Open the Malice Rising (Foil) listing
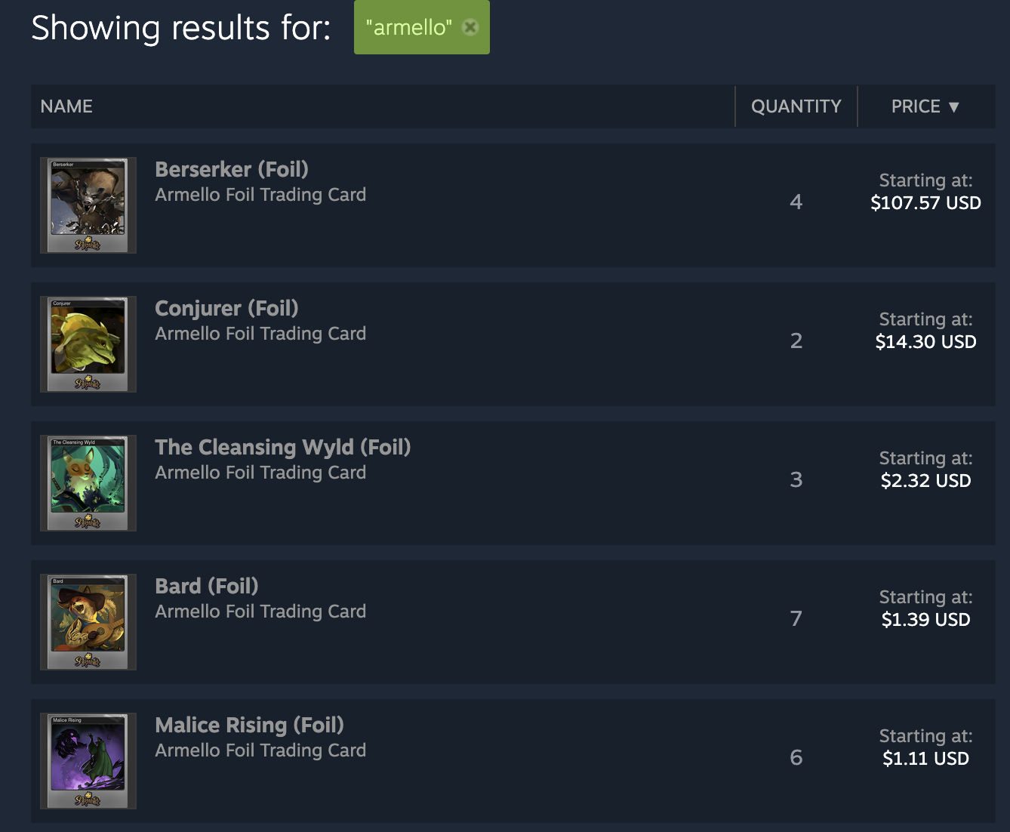The image size is (1010, 832). pyautogui.click(x=249, y=725)
